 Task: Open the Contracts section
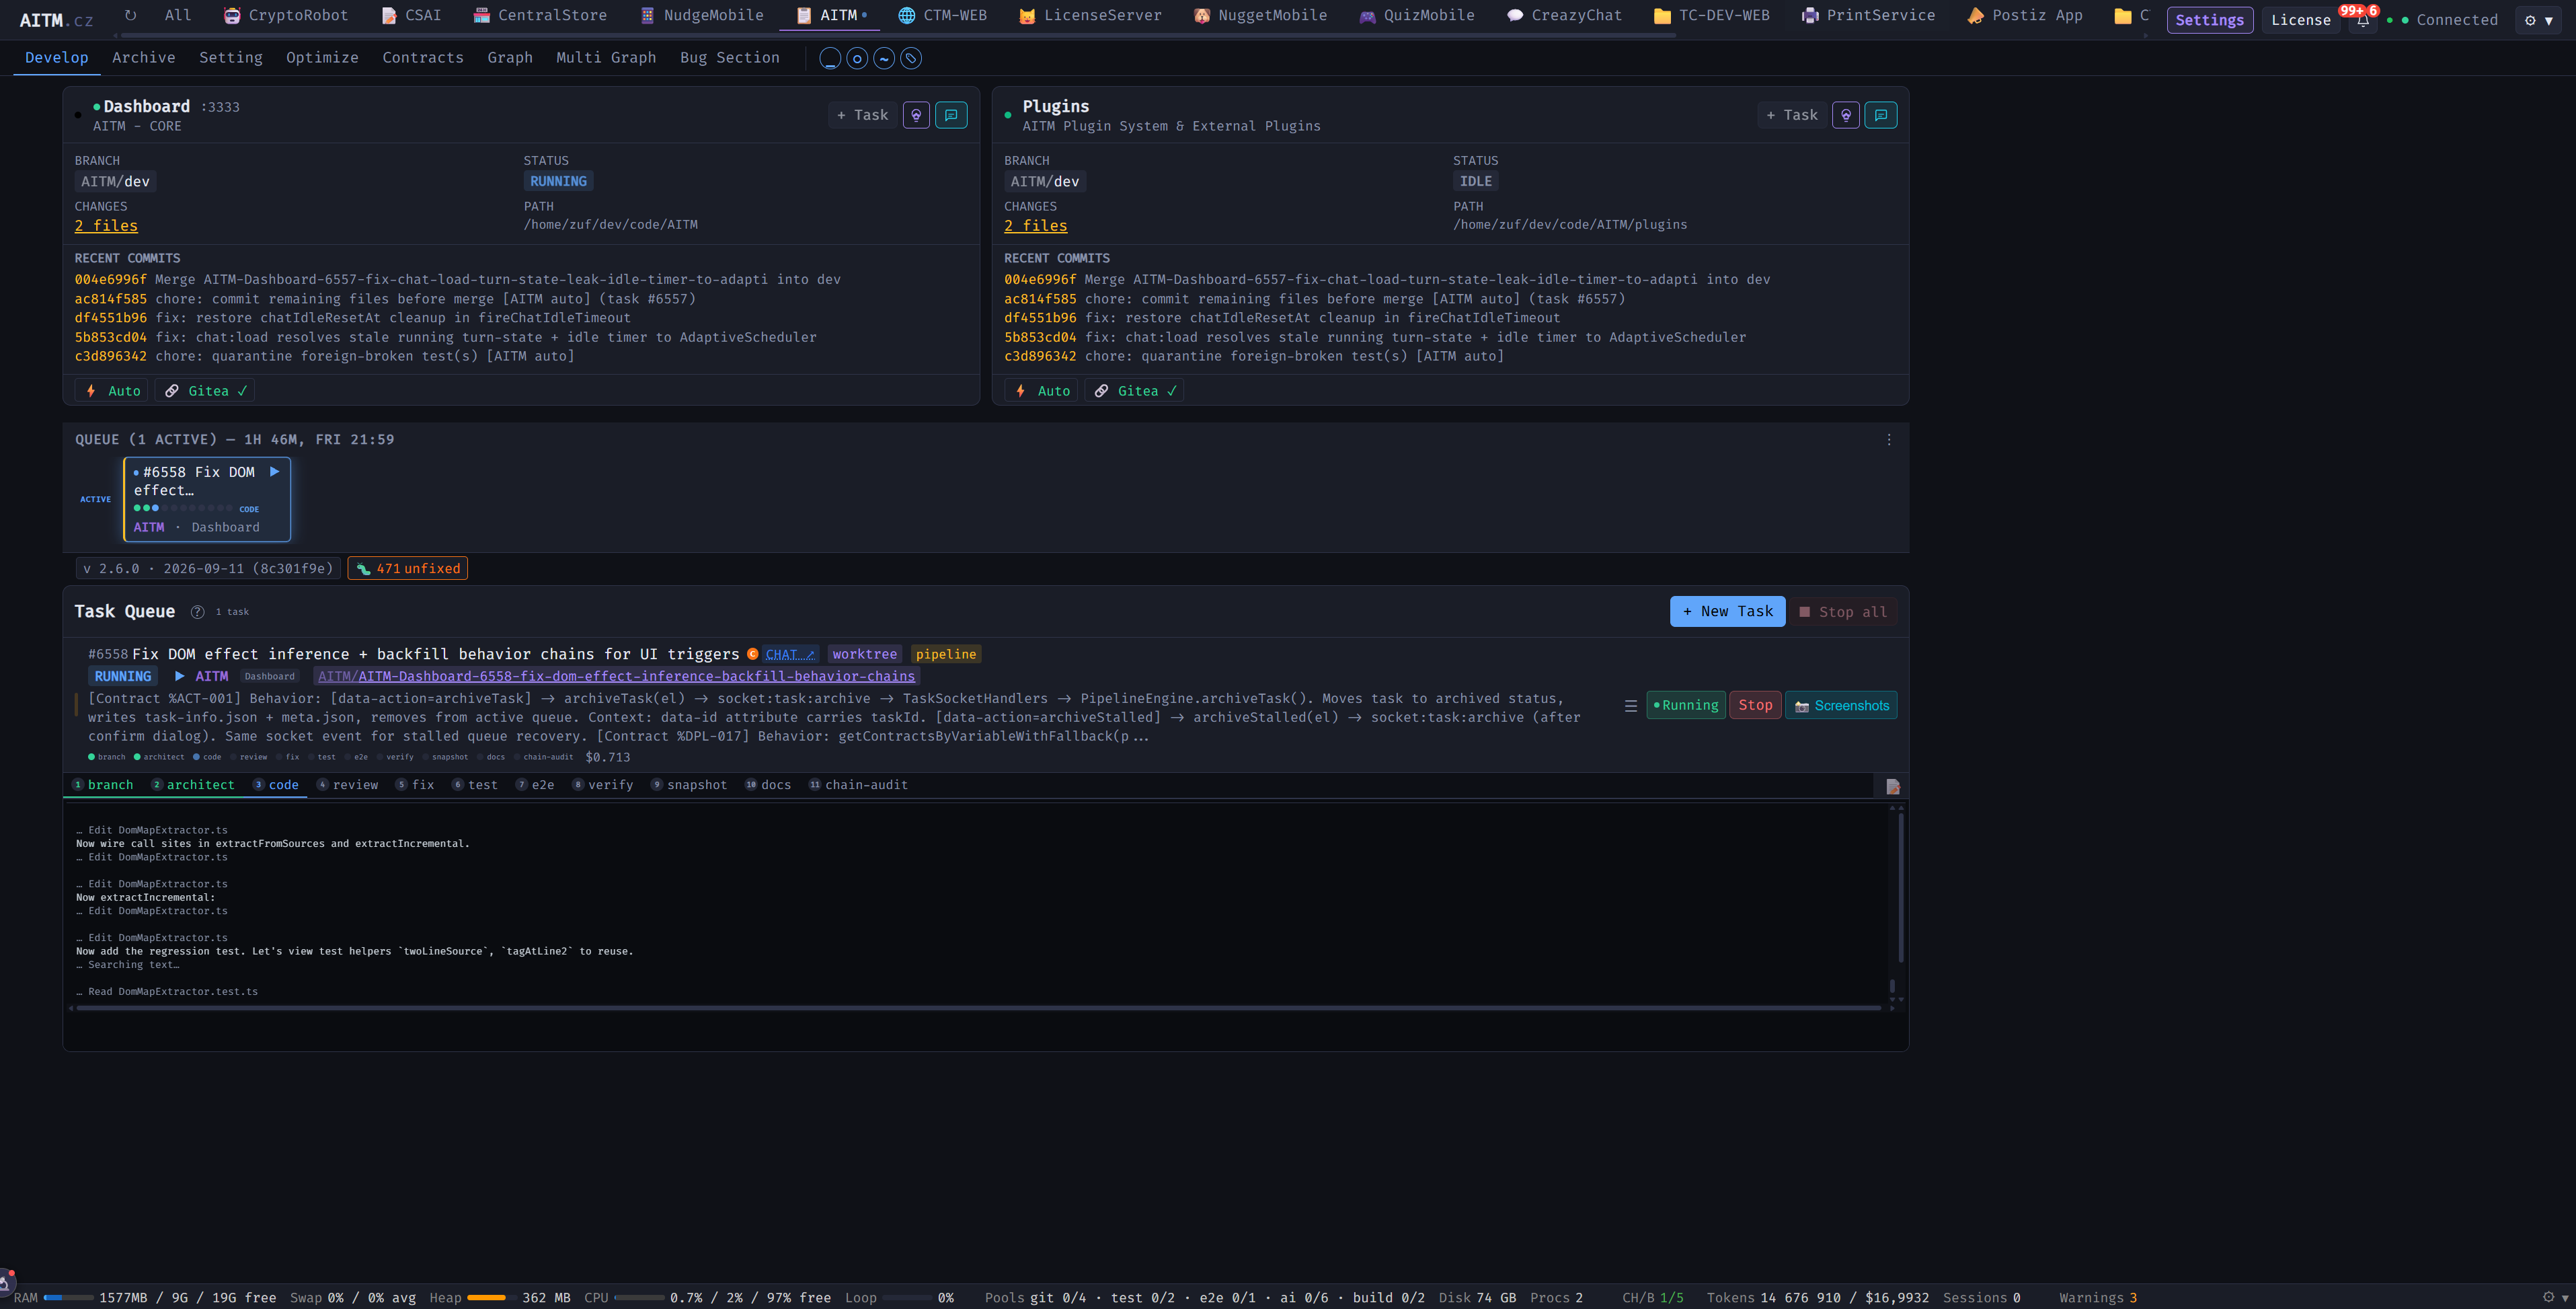423,58
